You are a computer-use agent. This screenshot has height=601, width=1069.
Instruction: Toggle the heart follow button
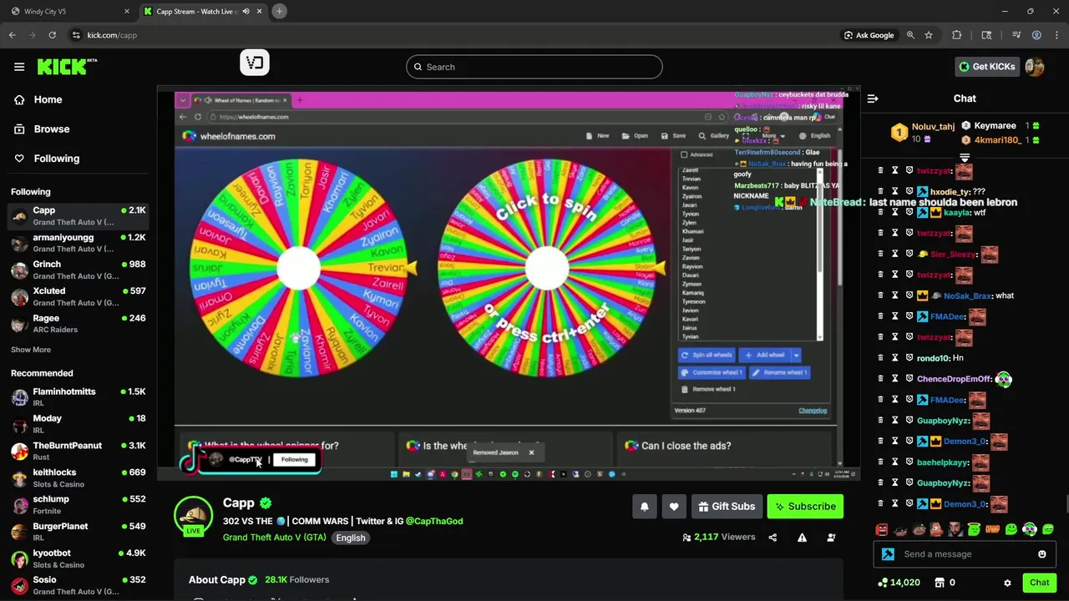(674, 507)
